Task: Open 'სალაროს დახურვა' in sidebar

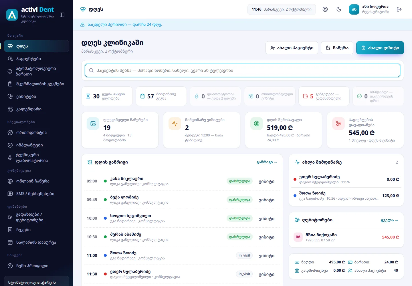Action: click(x=37, y=242)
